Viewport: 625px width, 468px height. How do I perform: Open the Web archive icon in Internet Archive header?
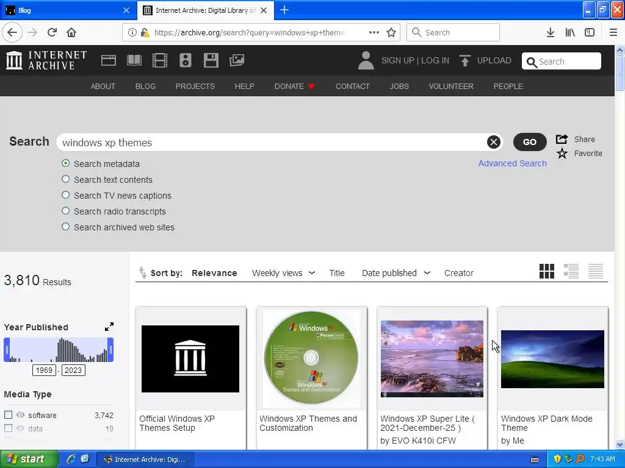[109, 60]
